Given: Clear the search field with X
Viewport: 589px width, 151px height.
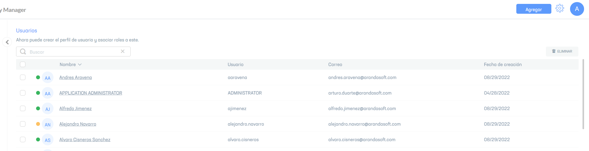Looking at the screenshot, I should [123, 51].
